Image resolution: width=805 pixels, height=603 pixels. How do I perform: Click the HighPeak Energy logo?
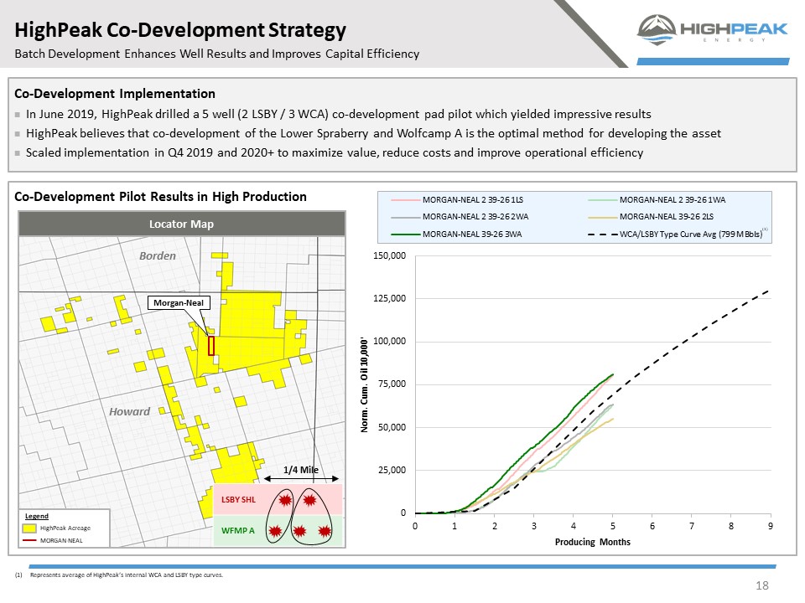(x=712, y=30)
